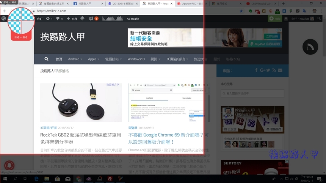Open the Chrome 69 article thumbnail

[169, 102]
